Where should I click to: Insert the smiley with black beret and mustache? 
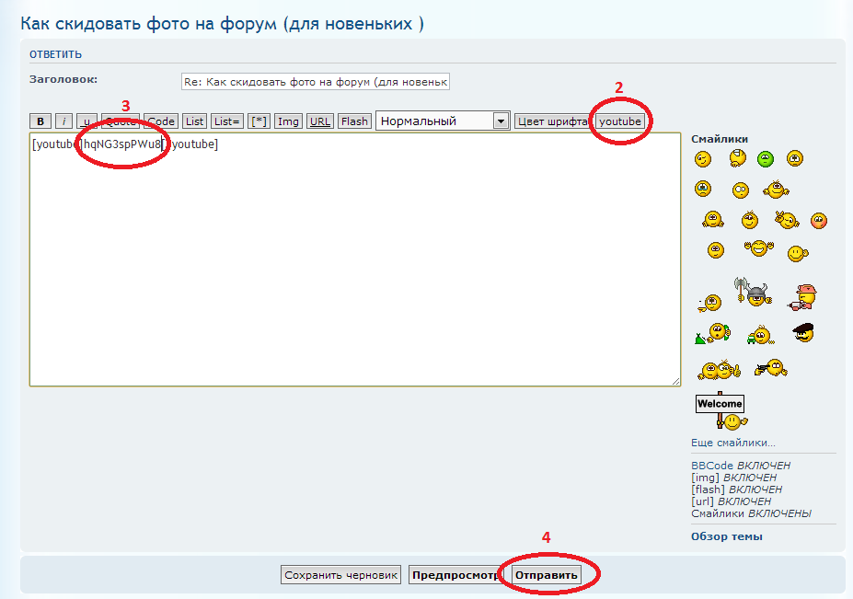[x=803, y=333]
